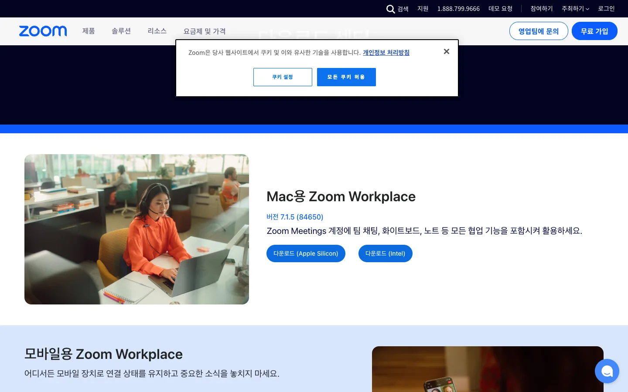The width and height of the screenshot is (628, 392).
Task: Click the 데모 요청 link
Action: pos(500,9)
